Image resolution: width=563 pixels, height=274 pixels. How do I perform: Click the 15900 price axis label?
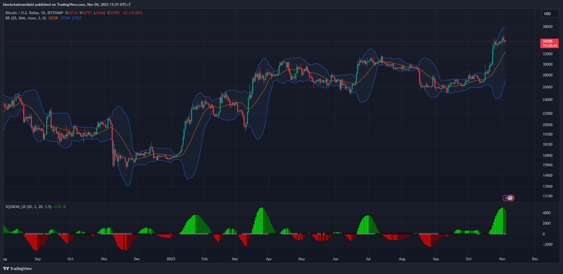(547, 165)
